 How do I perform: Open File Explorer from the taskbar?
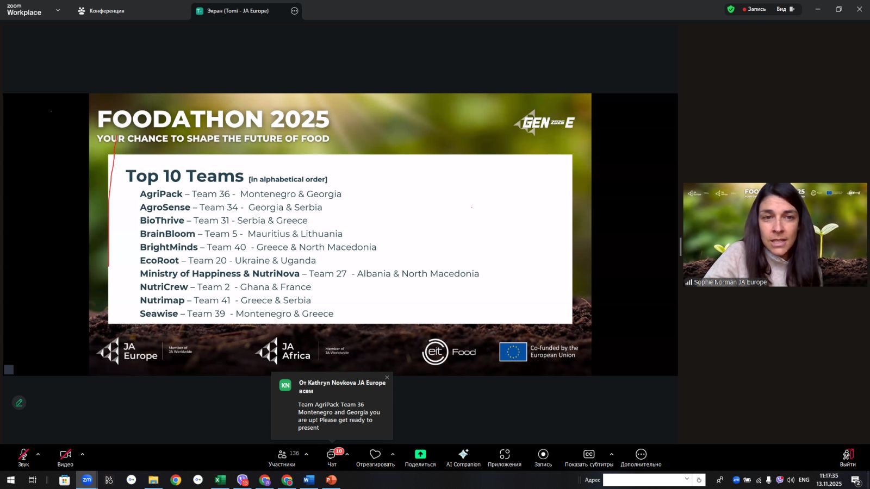(x=153, y=480)
